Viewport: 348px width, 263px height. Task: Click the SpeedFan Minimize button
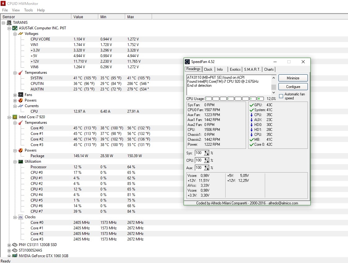(x=293, y=78)
